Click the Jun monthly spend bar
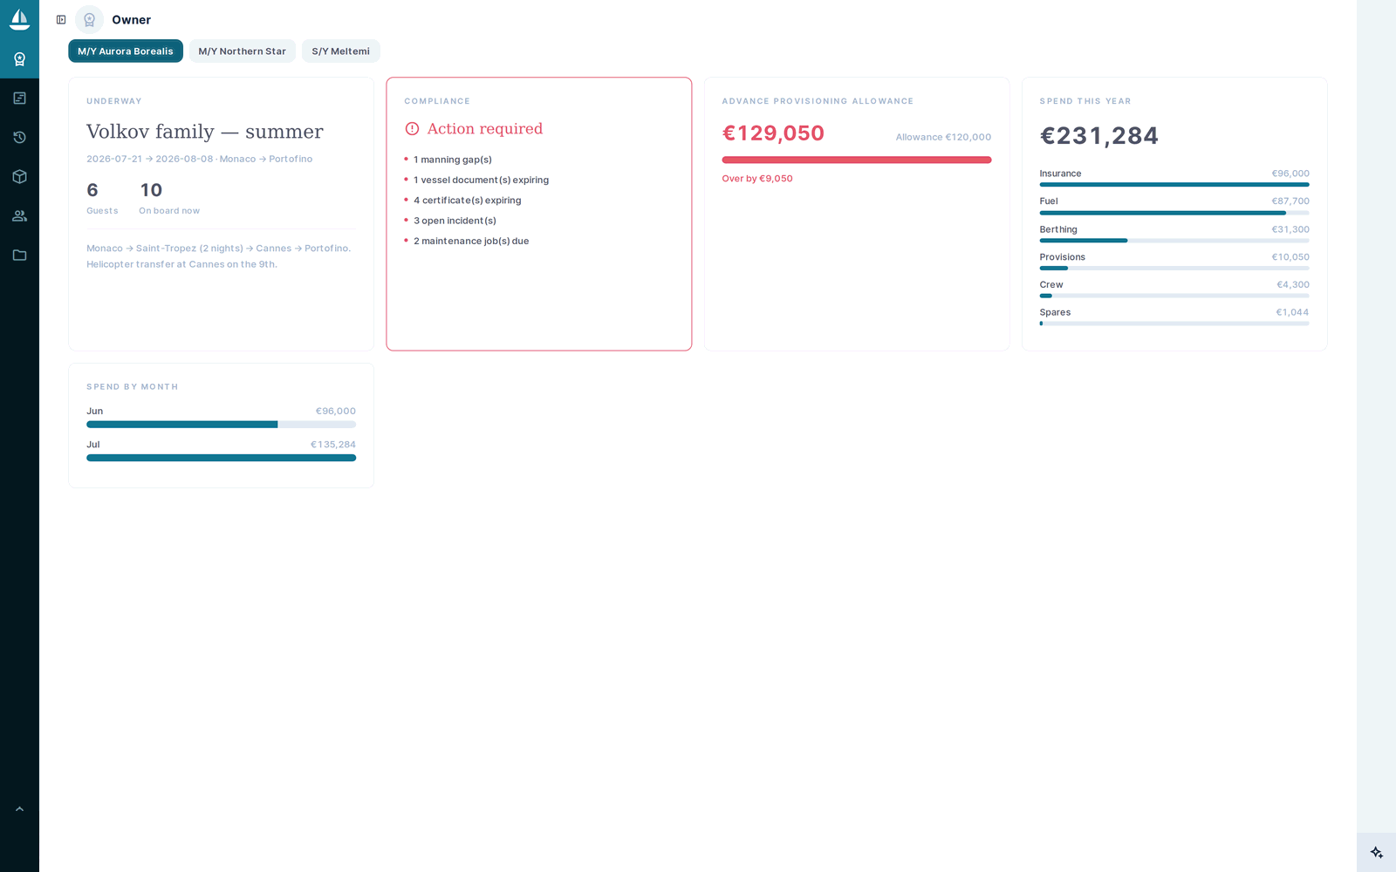 pyautogui.click(x=221, y=425)
